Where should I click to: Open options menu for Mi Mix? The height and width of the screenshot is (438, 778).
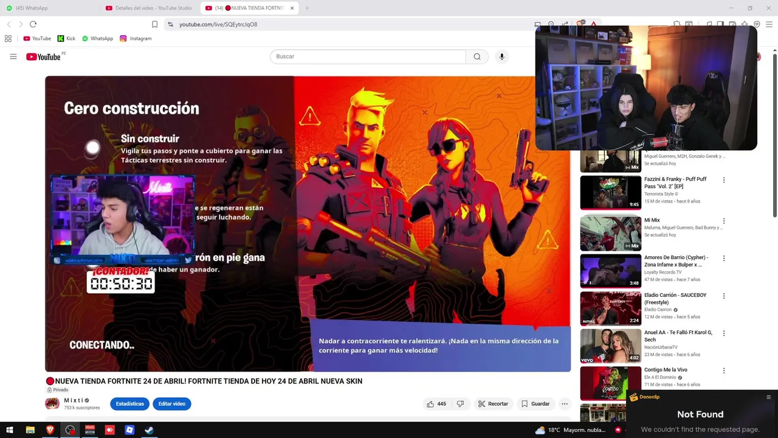click(724, 221)
